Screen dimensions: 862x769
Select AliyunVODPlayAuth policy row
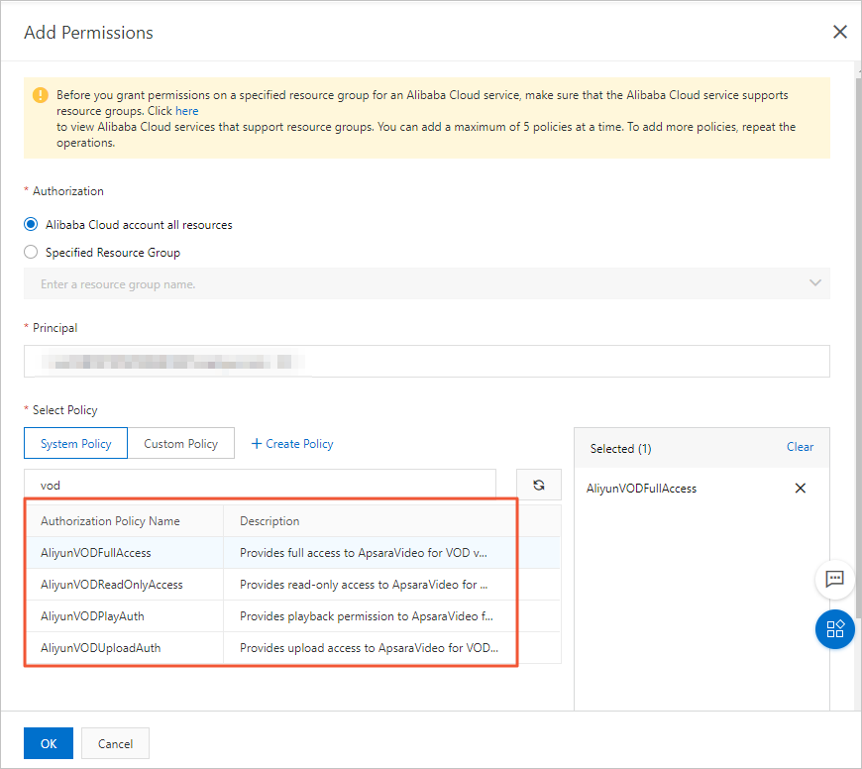(292, 616)
